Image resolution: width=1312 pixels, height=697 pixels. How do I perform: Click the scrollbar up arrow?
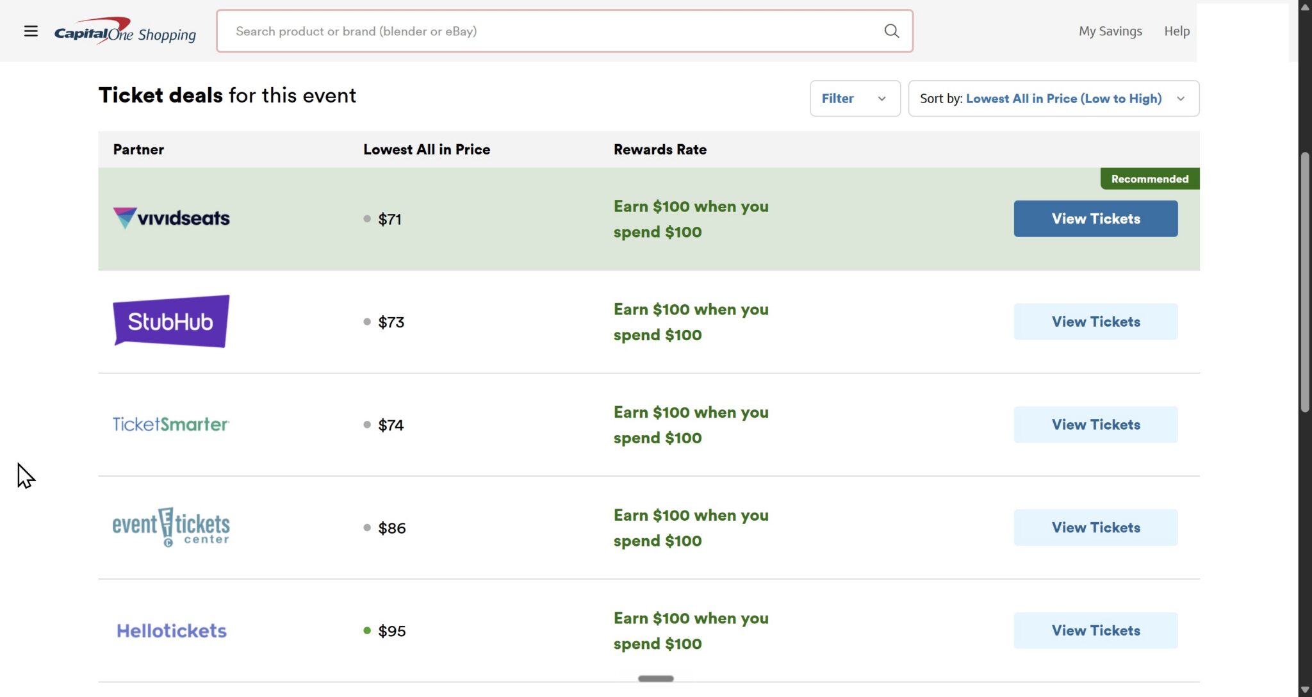pos(1305,7)
